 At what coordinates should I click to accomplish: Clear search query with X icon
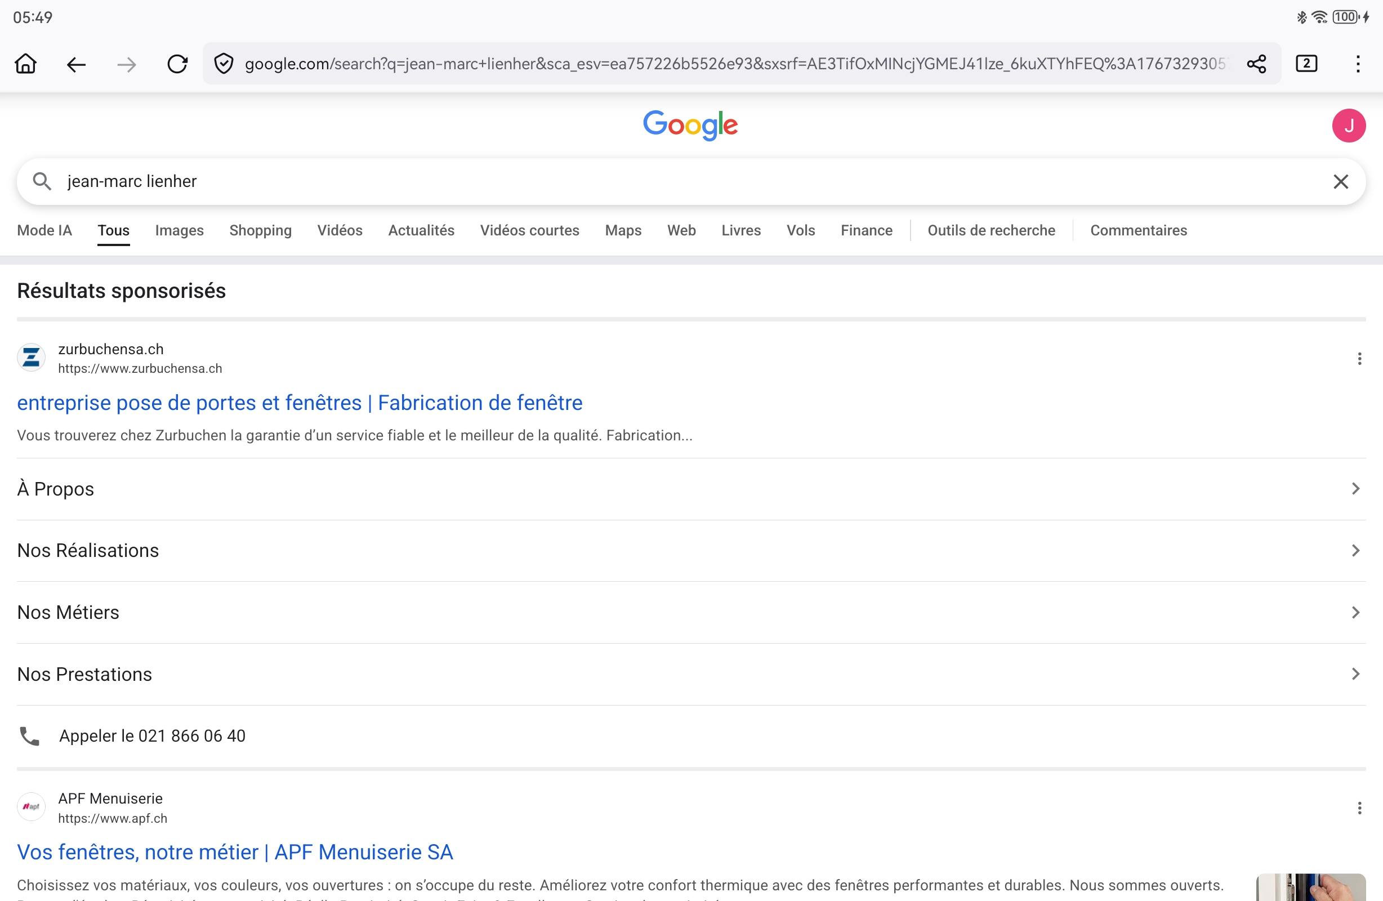click(x=1341, y=182)
